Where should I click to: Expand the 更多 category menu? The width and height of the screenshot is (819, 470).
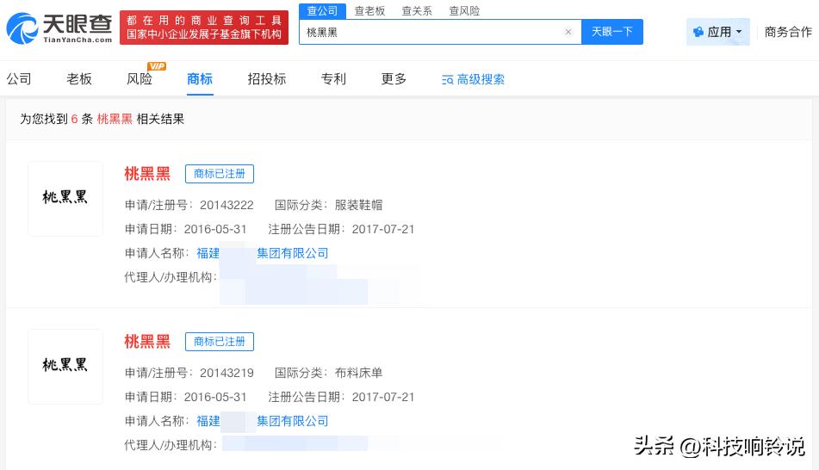coord(394,79)
